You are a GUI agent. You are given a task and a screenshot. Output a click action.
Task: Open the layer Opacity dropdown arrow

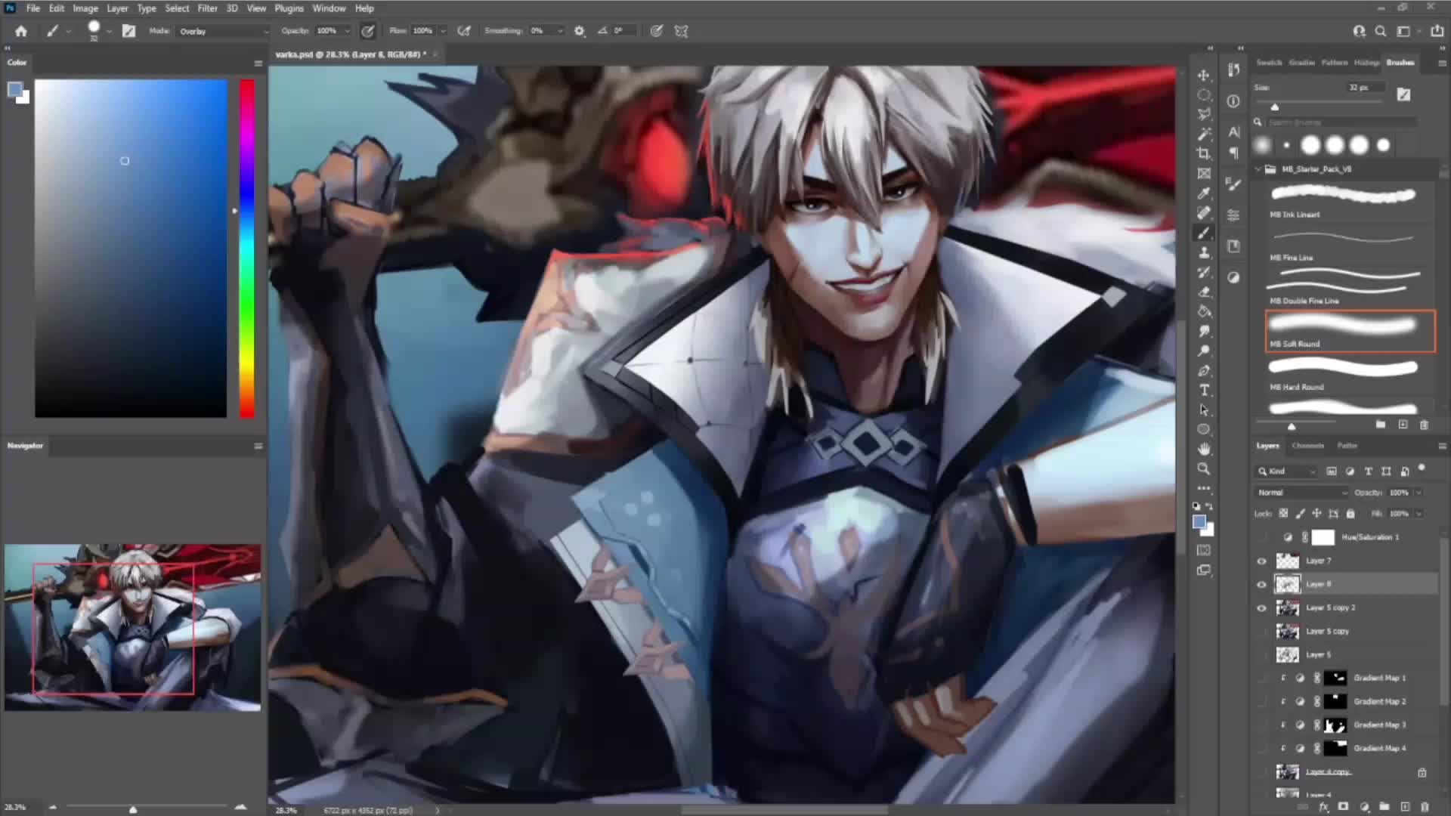[1419, 493]
